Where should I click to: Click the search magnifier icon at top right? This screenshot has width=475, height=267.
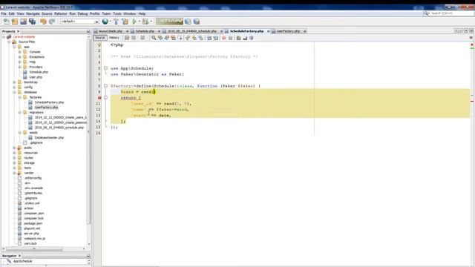click(x=427, y=13)
